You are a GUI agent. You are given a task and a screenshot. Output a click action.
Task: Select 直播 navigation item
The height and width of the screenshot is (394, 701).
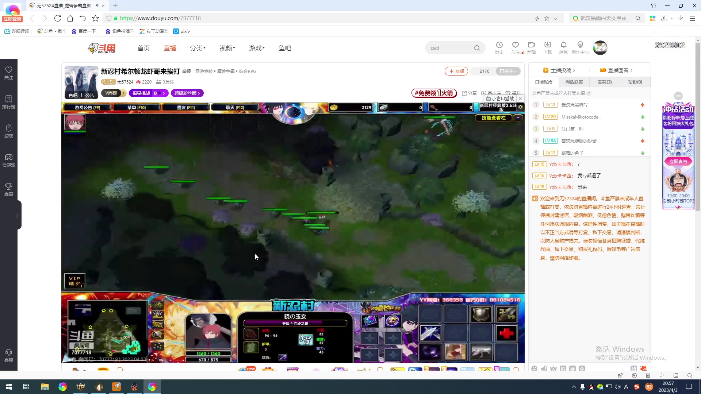coord(170,48)
